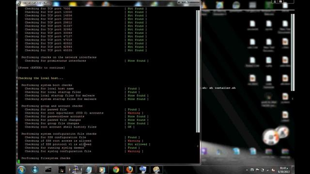
Task: Click the OK status for shell history files
Action: coord(129,127)
